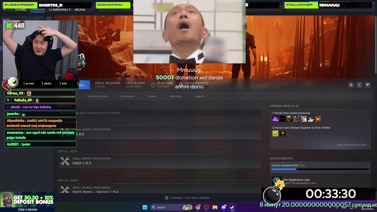Click '7 friends have played previously' text
Screen dimensions: 377x212
[291, 113]
